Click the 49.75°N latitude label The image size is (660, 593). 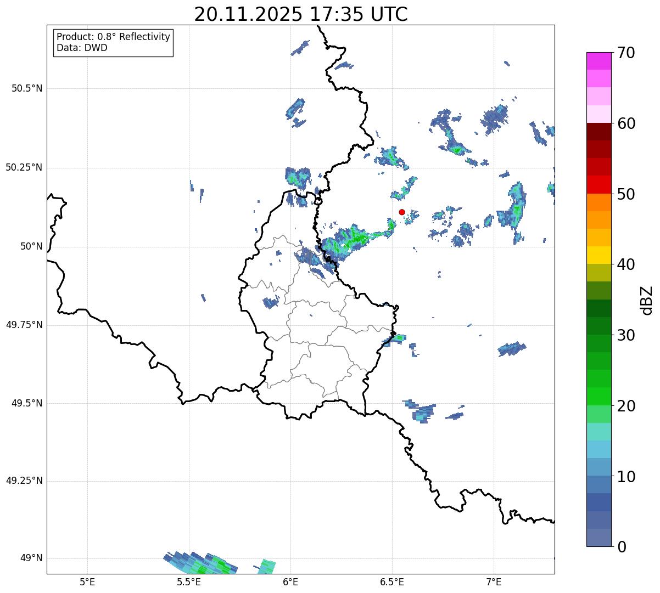pos(24,325)
